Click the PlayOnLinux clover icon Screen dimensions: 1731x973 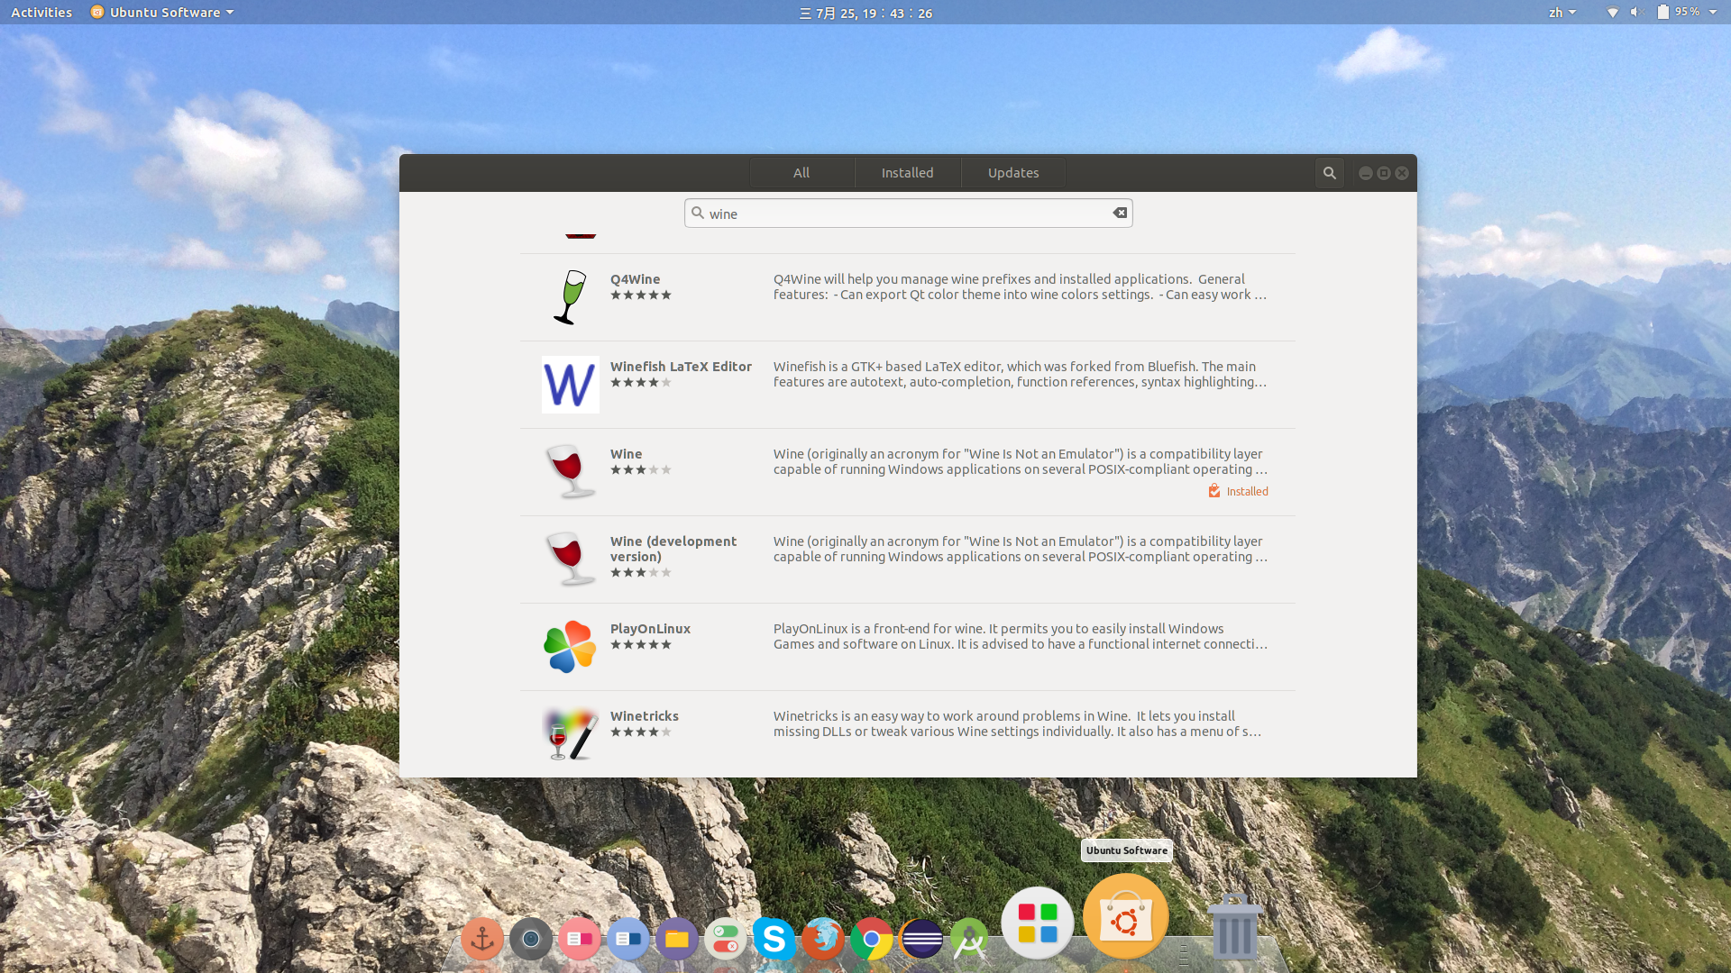click(570, 647)
